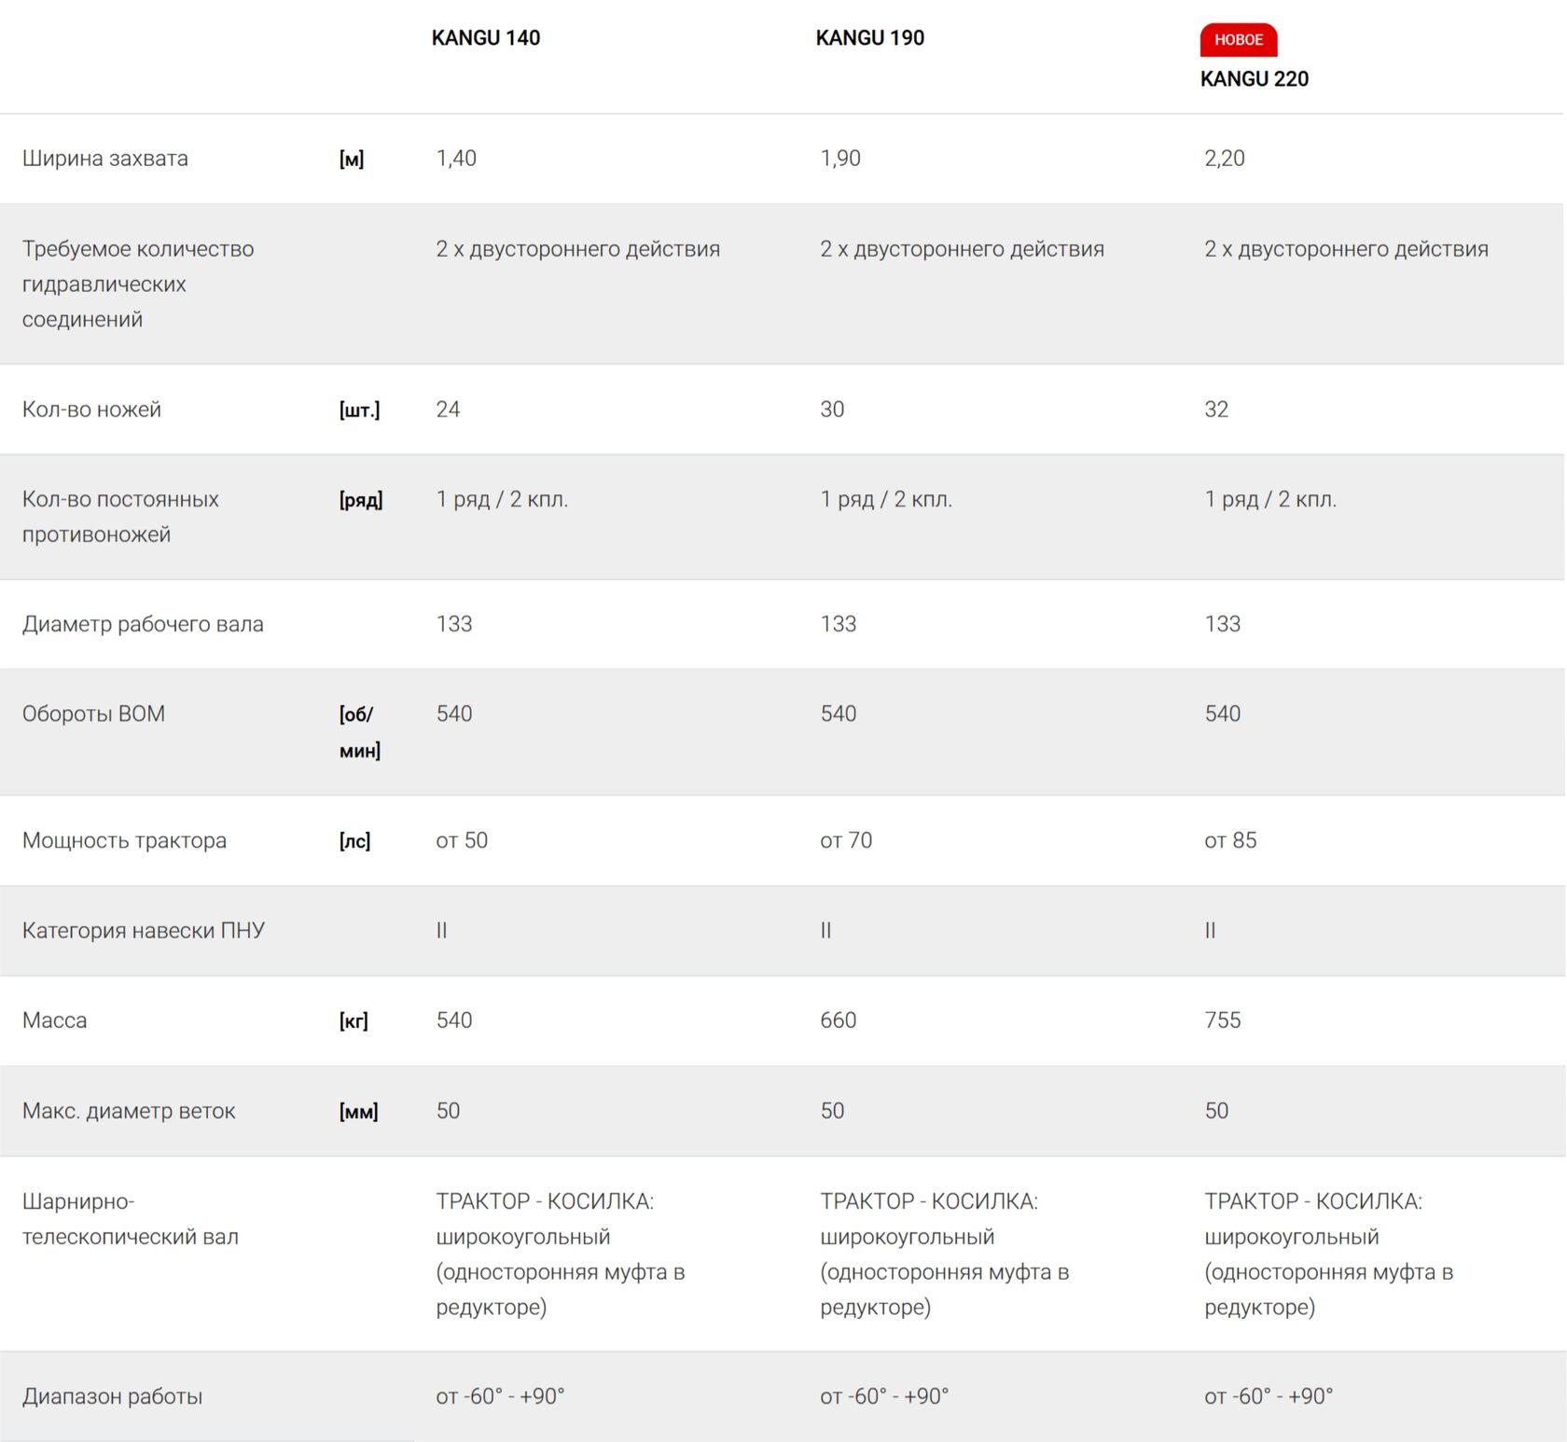
Task: Click the knife count value 32
Action: point(1216,409)
